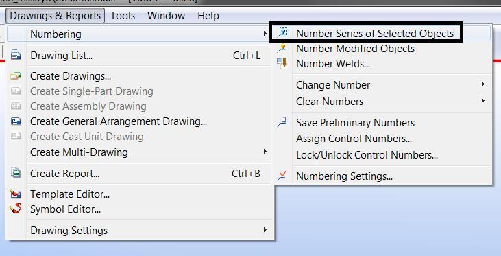501x256 pixels.
Task: Open the Help menu
Action: click(208, 16)
